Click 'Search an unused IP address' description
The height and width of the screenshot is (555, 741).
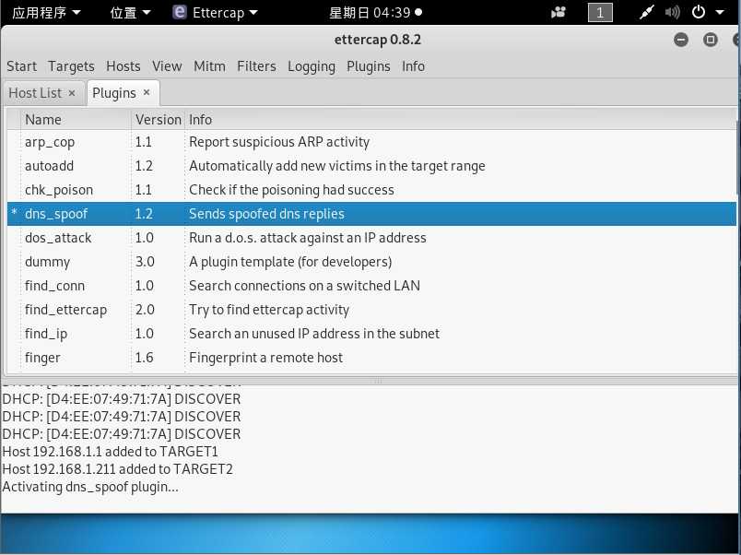click(x=314, y=334)
